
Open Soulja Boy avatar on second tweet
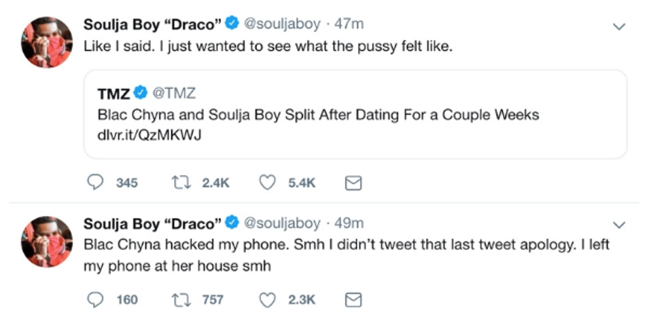tap(47, 241)
